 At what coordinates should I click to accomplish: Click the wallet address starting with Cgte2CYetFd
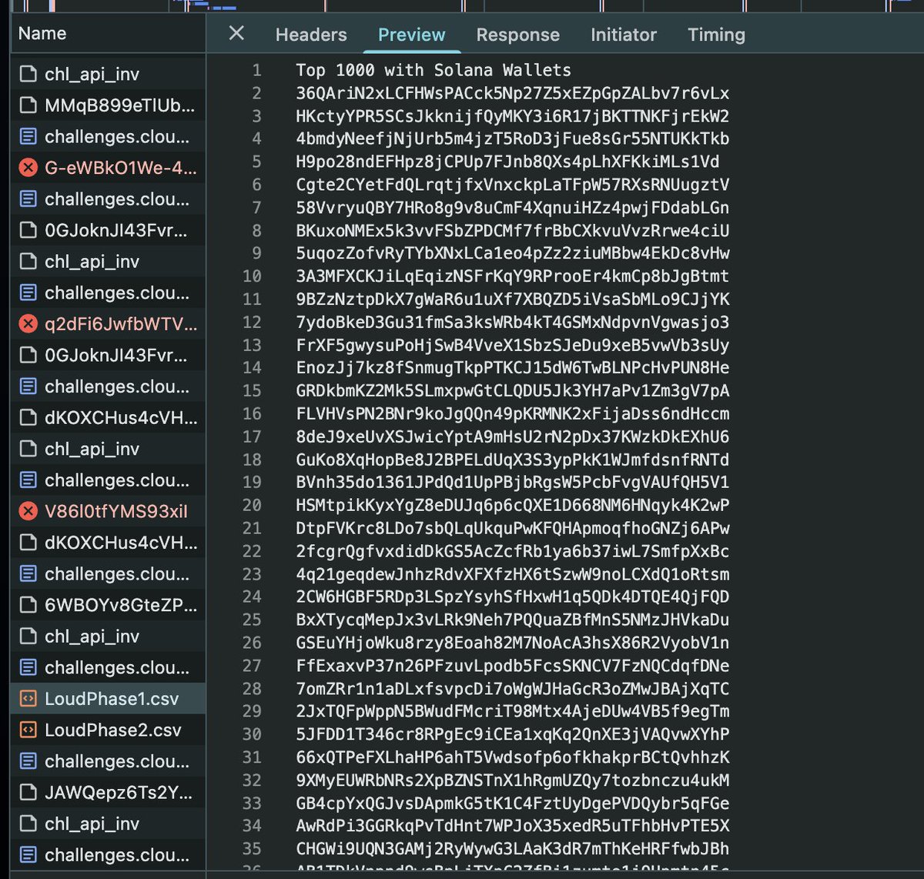click(x=513, y=185)
